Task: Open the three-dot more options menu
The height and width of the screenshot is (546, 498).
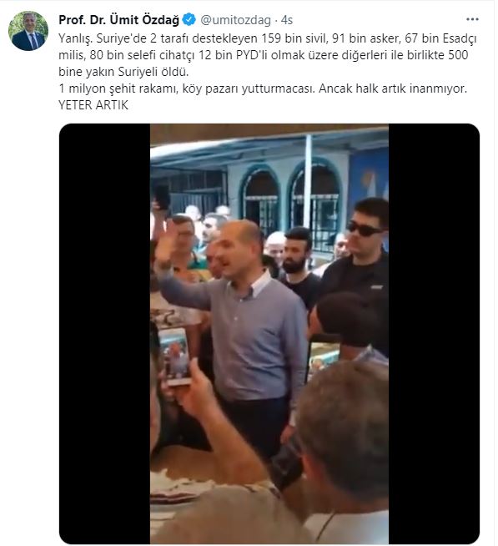Action: point(472,19)
